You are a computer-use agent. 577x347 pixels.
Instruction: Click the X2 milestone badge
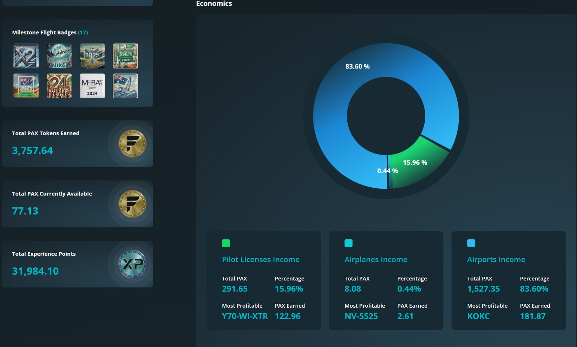click(26, 56)
